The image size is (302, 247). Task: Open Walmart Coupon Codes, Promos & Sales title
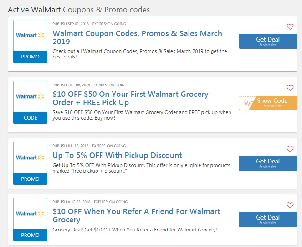tap(137, 37)
